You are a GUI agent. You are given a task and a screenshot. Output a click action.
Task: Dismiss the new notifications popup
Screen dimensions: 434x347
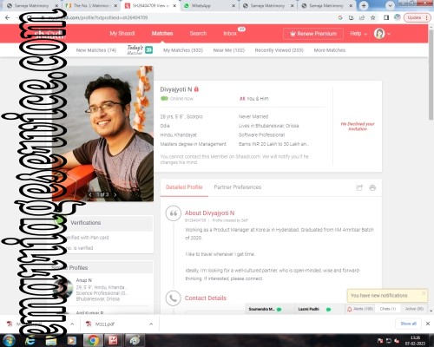pyautogui.click(x=424, y=293)
